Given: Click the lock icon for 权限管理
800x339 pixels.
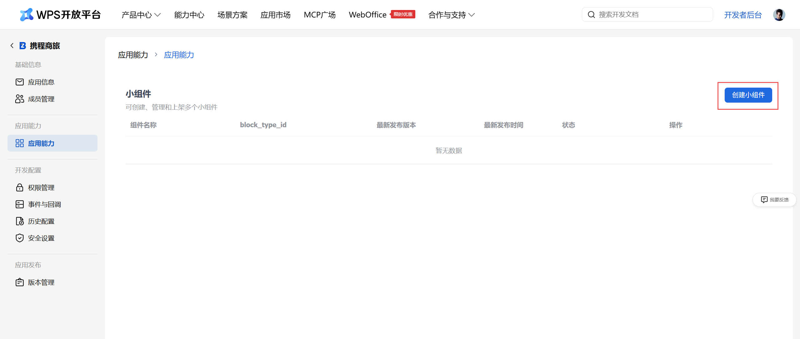Looking at the screenshot, I should [x=19, y=187].
